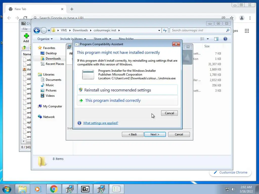Open Windows Explorer from taskbar
The width and height of the screenshot is (259, 194).
pos(23,189)
